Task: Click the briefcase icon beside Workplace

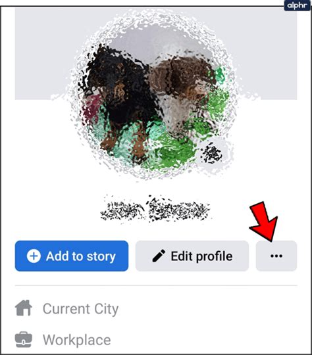Action: (24, 339)
